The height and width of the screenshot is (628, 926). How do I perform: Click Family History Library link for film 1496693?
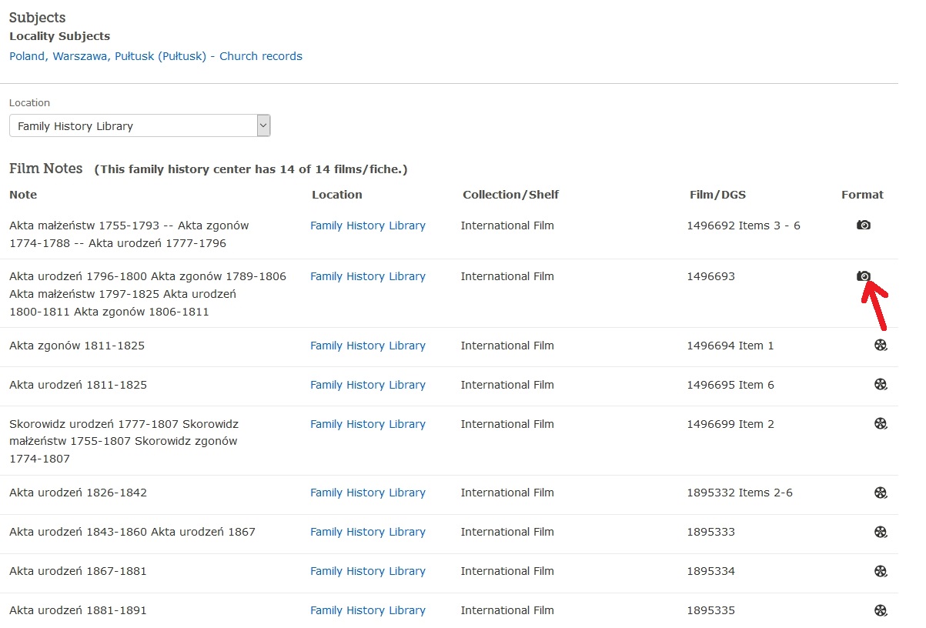click(367, 276)
